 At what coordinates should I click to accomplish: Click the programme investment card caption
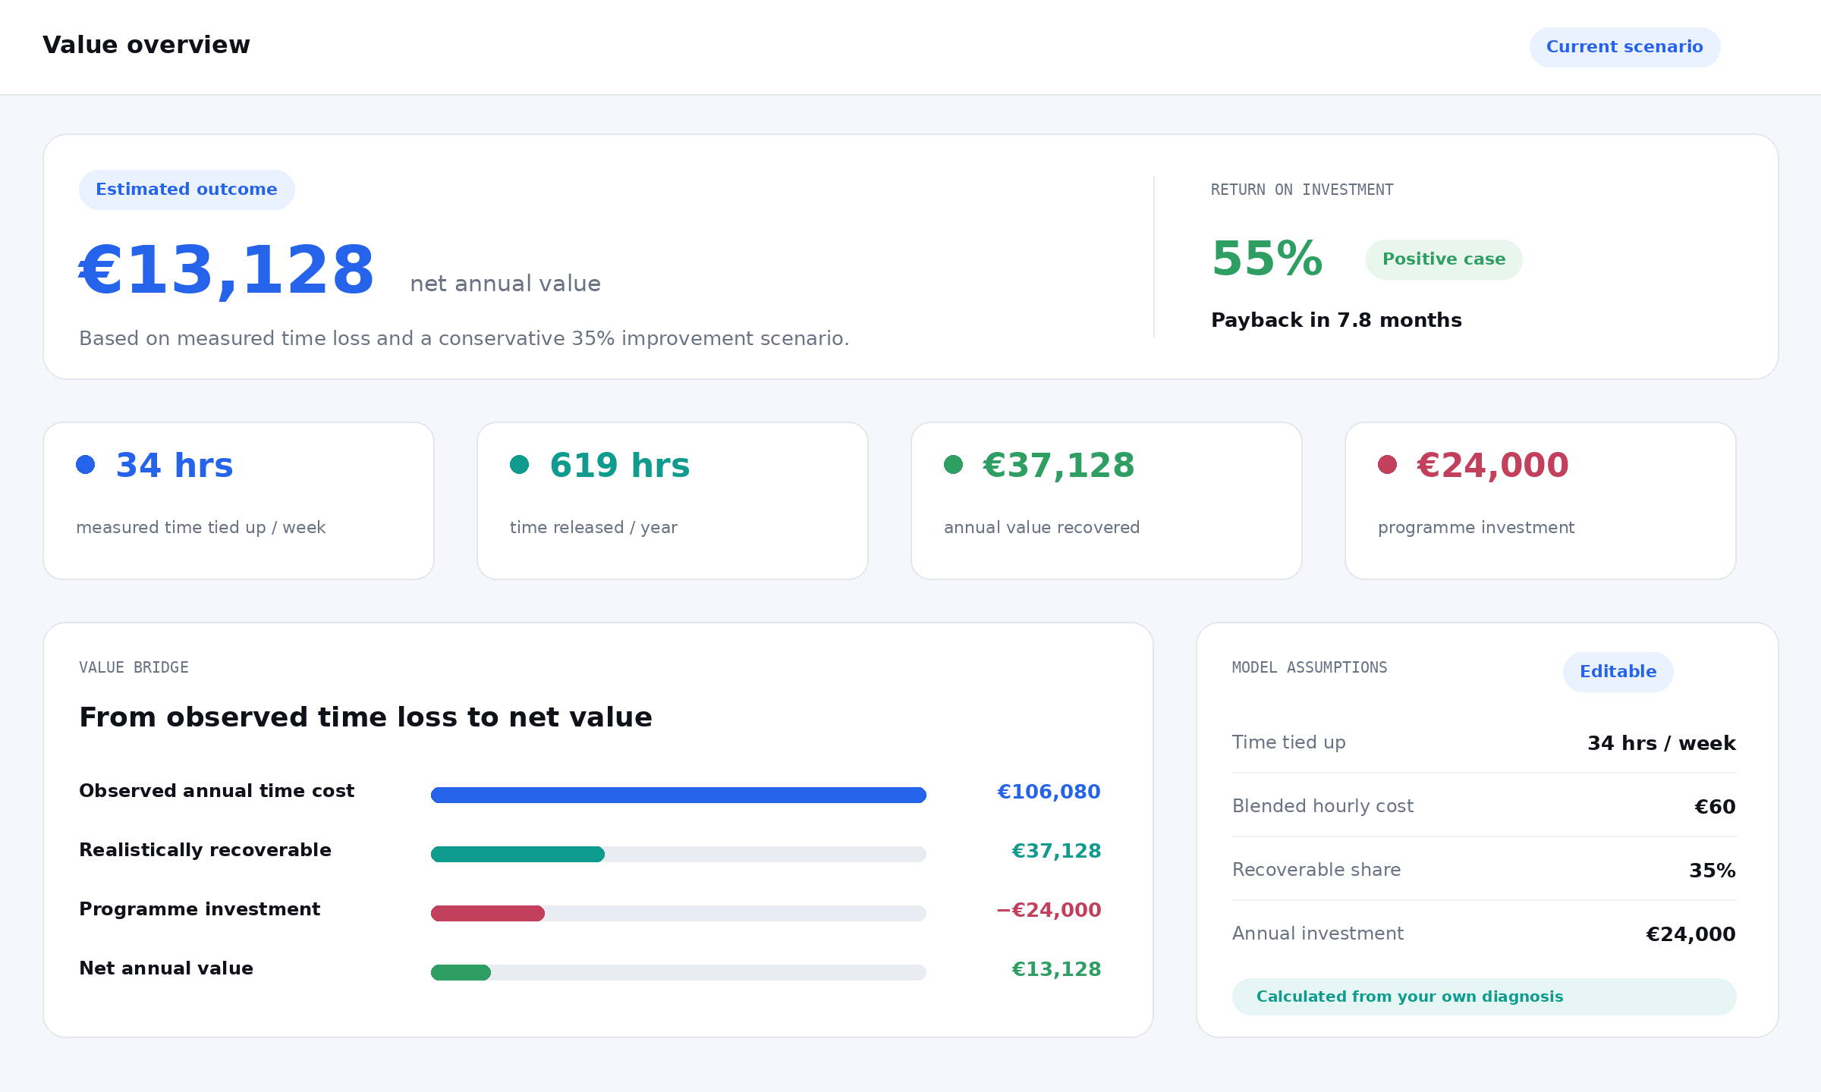1476,527
